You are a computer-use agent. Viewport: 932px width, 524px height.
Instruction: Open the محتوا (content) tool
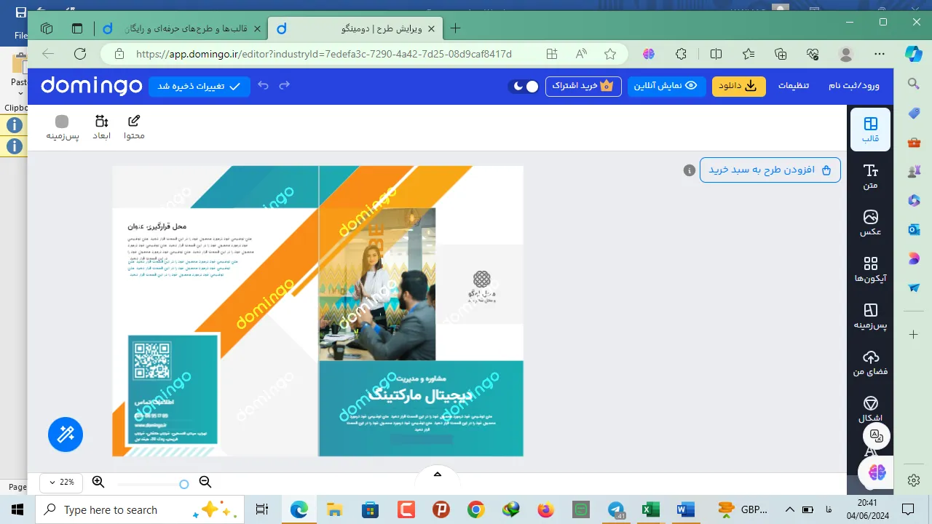tap(134, 127)
